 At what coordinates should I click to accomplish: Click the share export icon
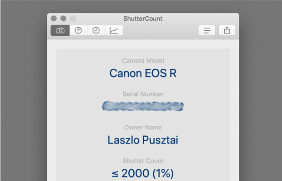[x=227, y=30]
